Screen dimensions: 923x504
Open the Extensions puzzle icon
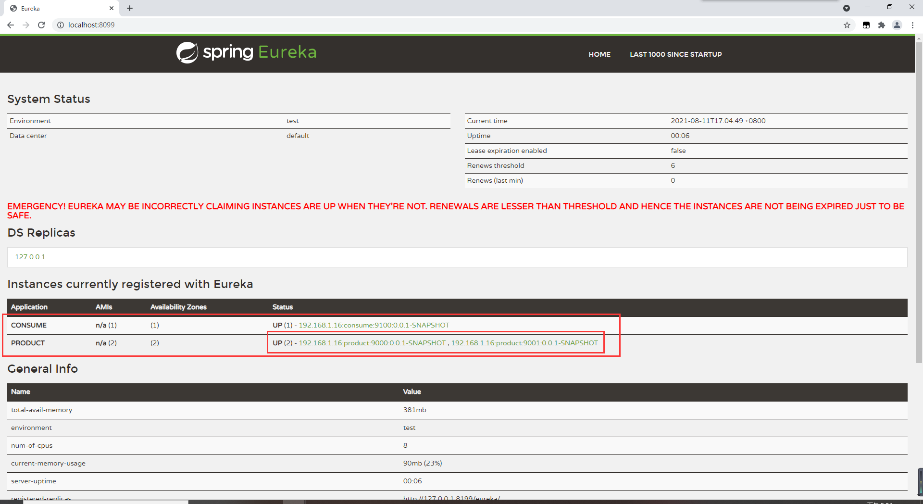(882, 25)
